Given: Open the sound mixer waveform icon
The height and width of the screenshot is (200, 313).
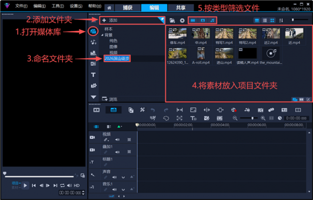Looking at the screenshot, I should tap(247, 110).
